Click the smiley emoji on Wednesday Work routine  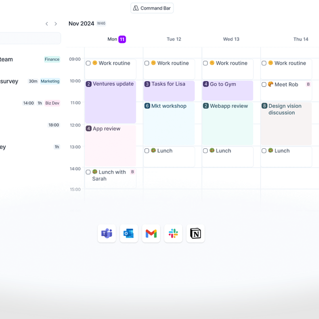212,63
